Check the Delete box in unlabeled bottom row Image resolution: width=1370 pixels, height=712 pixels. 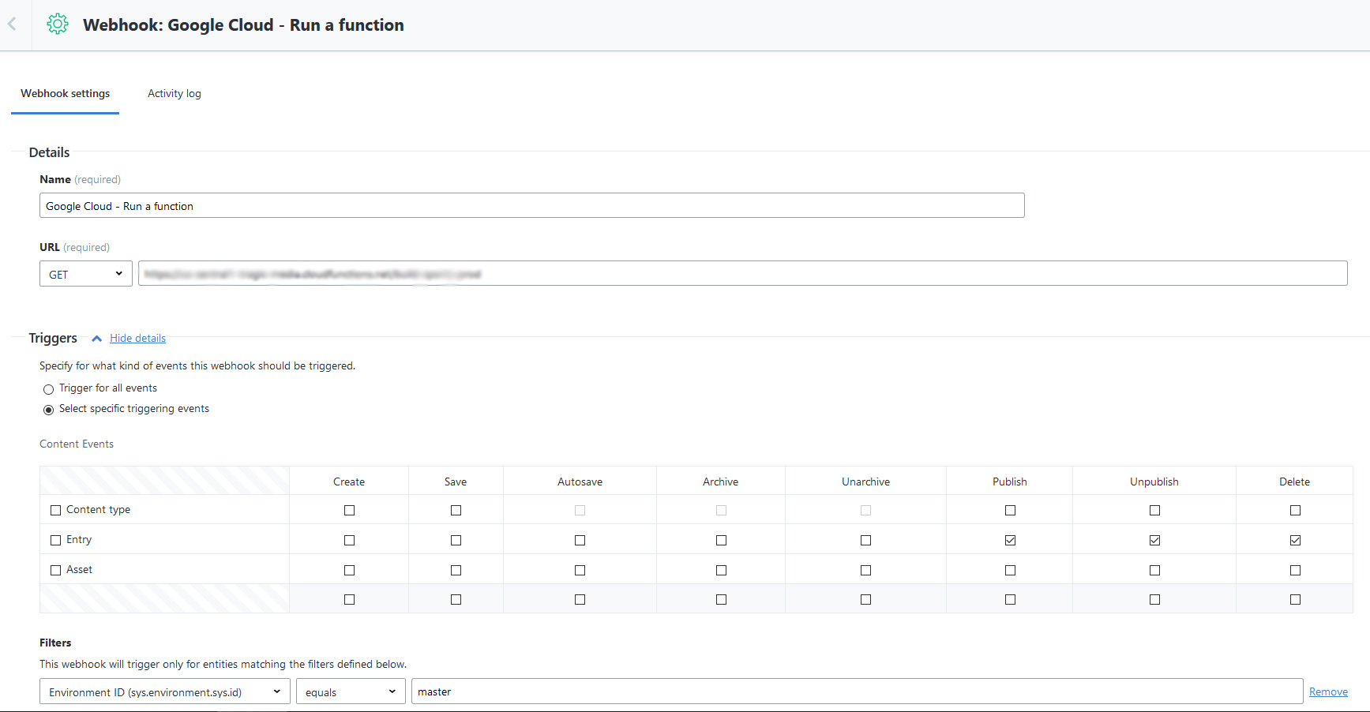[1295, 599]
